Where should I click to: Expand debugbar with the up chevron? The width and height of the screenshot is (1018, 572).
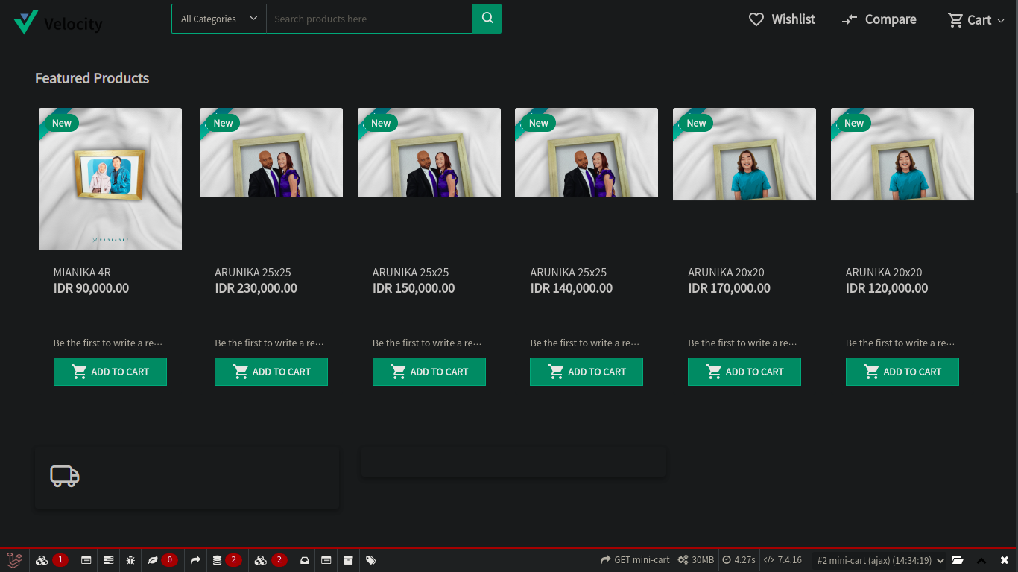click(981, 560)
